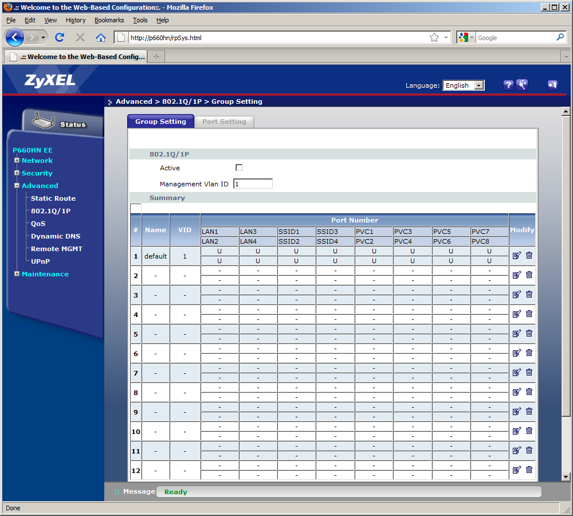Click the page scrollbar down arrow

coord(566,476)
